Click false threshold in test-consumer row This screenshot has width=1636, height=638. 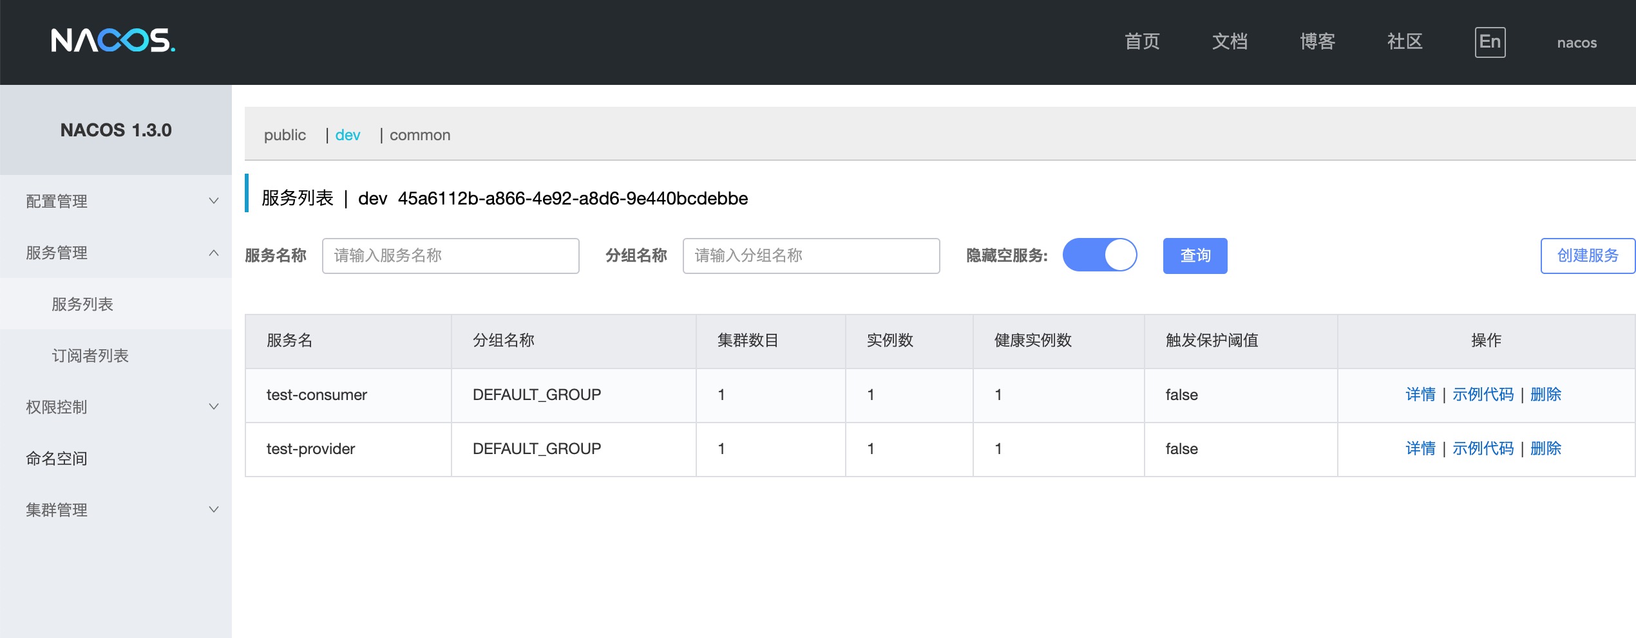pyautogui.click(x=1181, y=395)
